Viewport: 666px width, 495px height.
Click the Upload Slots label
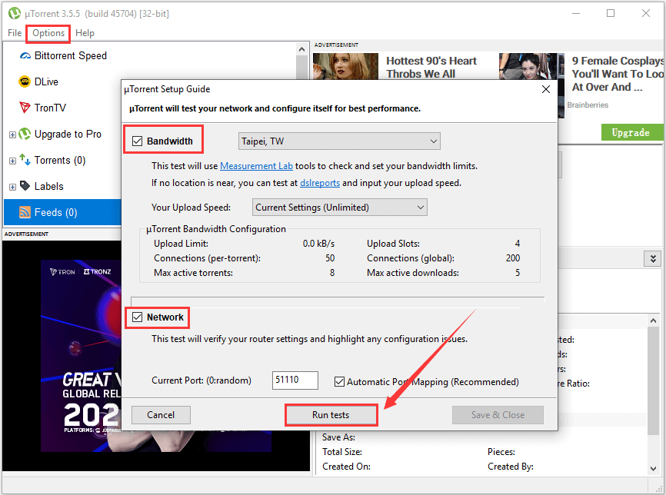click(x=393, y=244)
